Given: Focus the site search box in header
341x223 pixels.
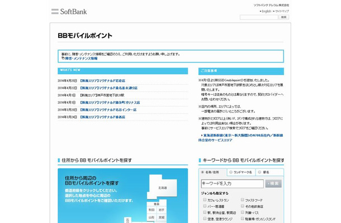Looking at the screenshot, I should pos(259,17).
